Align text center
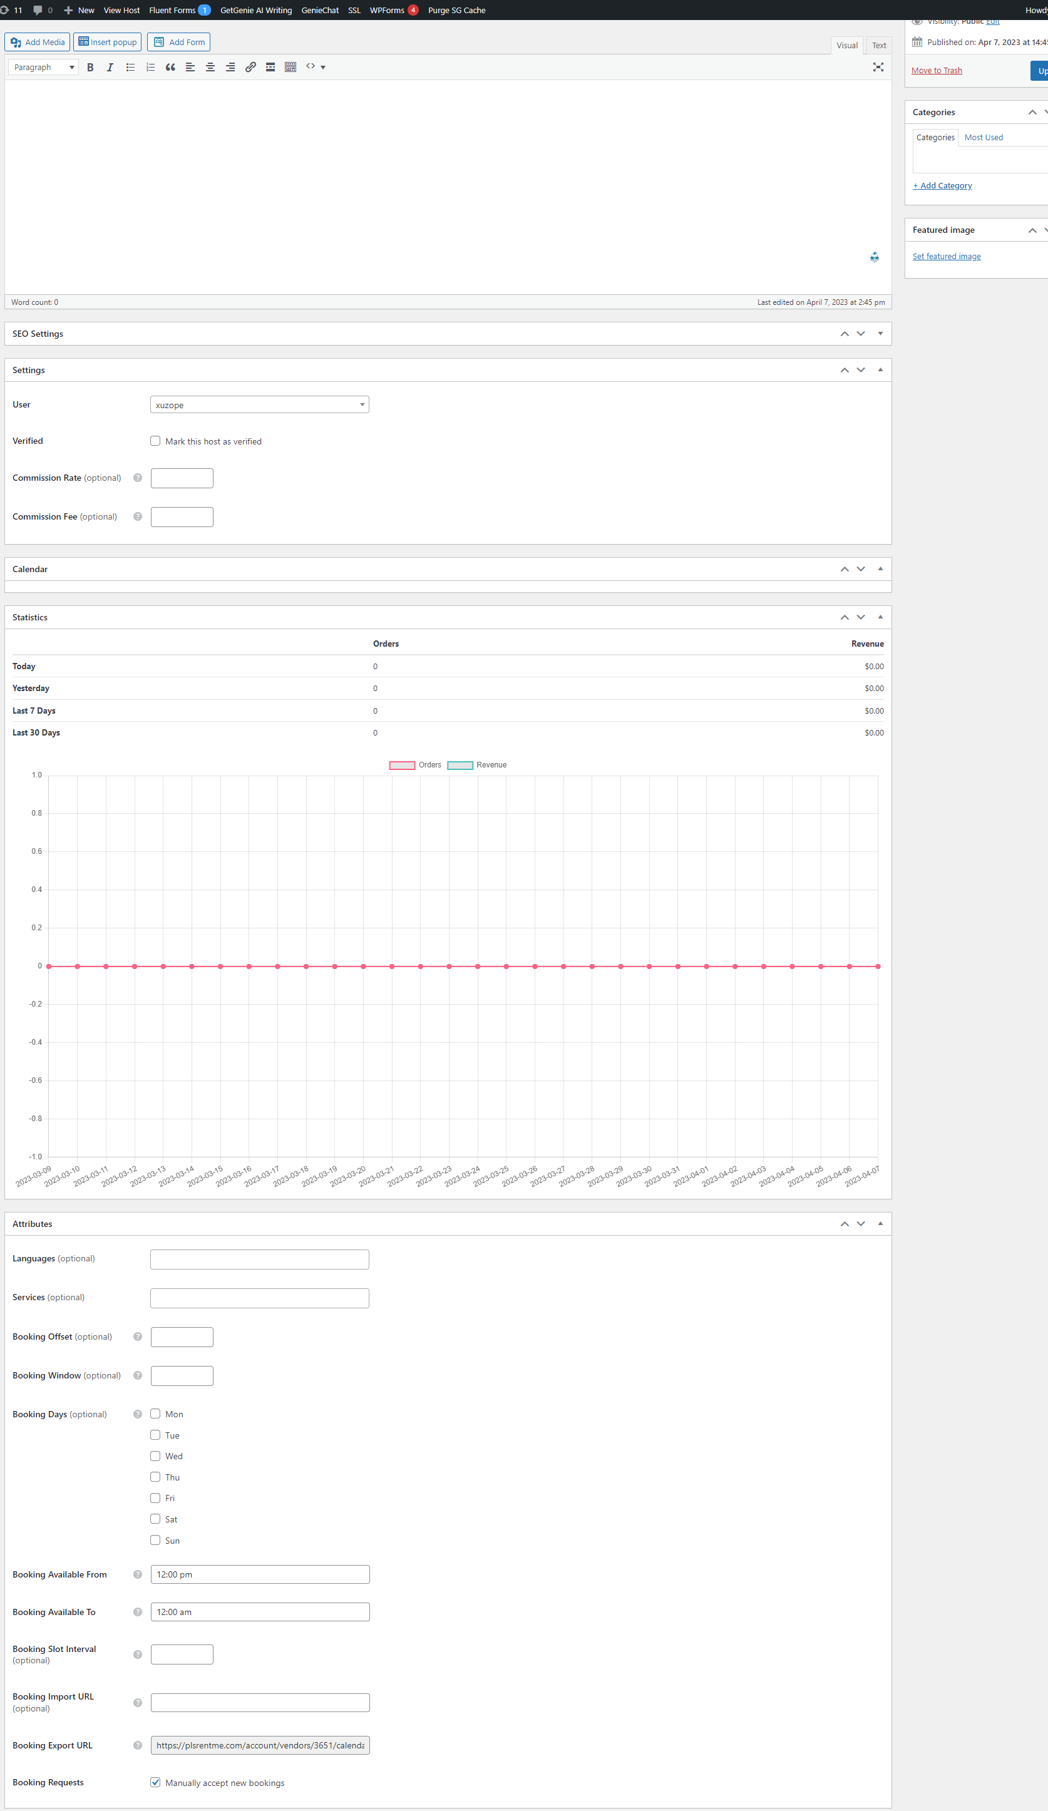Viewport: 1048px width, 1811px height. [210, 67]
